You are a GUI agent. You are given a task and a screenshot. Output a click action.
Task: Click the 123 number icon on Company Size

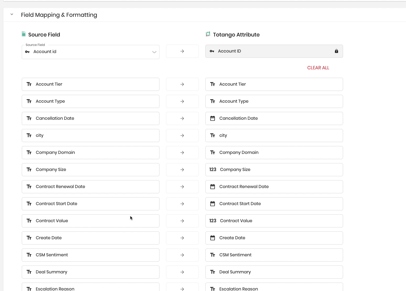pos(213,170)
